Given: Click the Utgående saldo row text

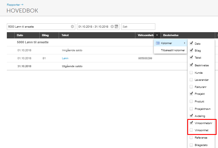Looking at the screenshot, I should [x=72, y=66].
